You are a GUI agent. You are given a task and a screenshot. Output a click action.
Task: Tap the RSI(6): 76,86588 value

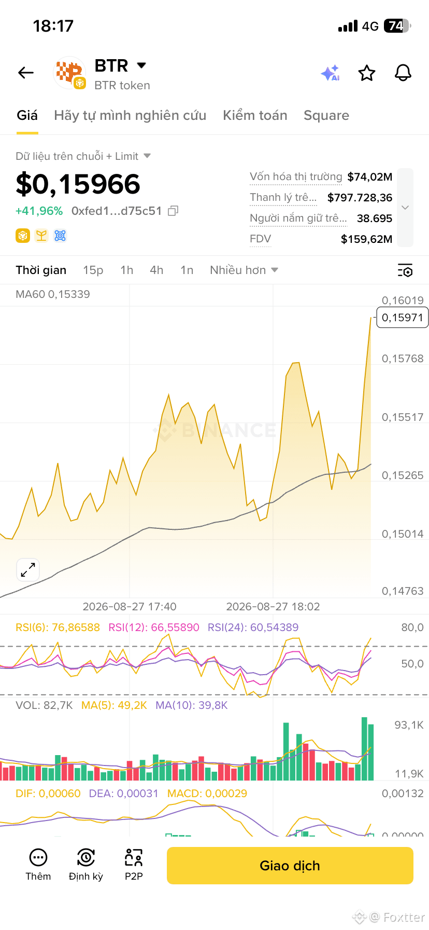pos(58,627)
